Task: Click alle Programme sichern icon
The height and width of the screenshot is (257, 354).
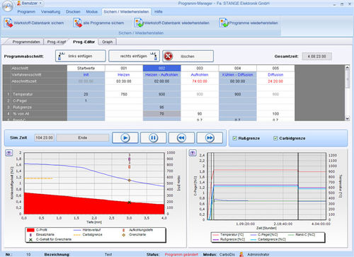Action: point(77,23)
